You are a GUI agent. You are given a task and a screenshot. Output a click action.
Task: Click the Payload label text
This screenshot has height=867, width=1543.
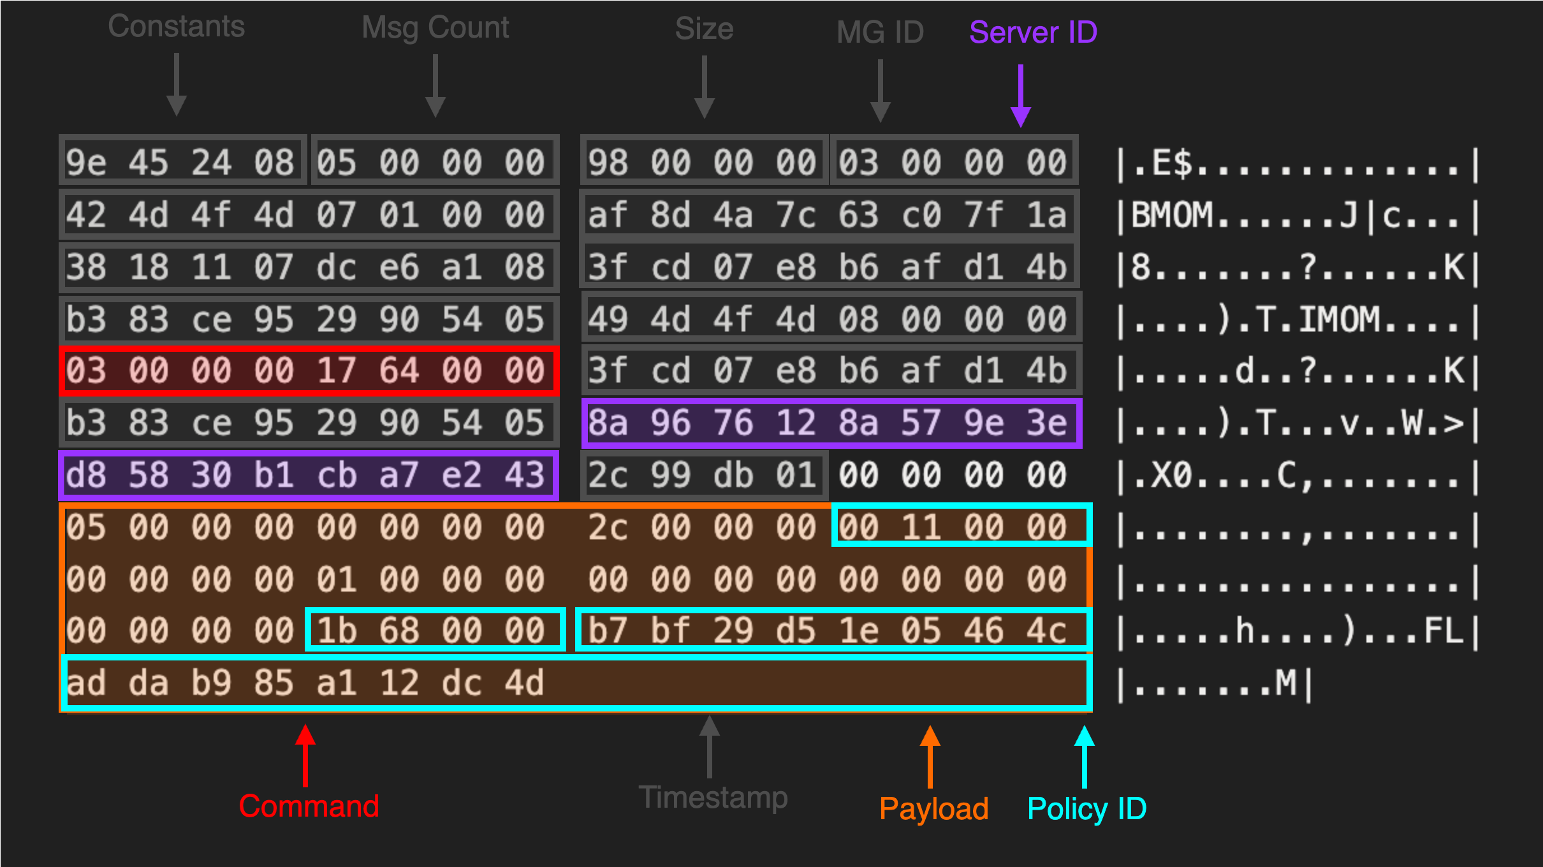coord(933,808)
